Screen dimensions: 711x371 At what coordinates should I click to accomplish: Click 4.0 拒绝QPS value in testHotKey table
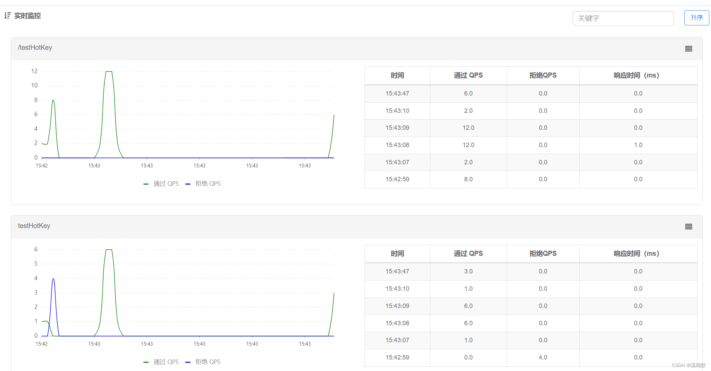pyautogui.click(x=543, y=358)
